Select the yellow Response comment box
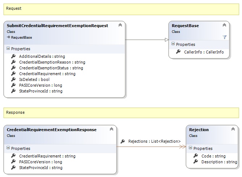Viewport: 242px width, 177px height. [x=121, y=112]
